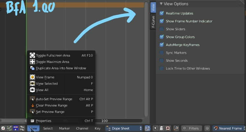246x132 pixels.
Task: Click the magnet snapping icon
Action: pyautogui.click(x=216, y=128)
